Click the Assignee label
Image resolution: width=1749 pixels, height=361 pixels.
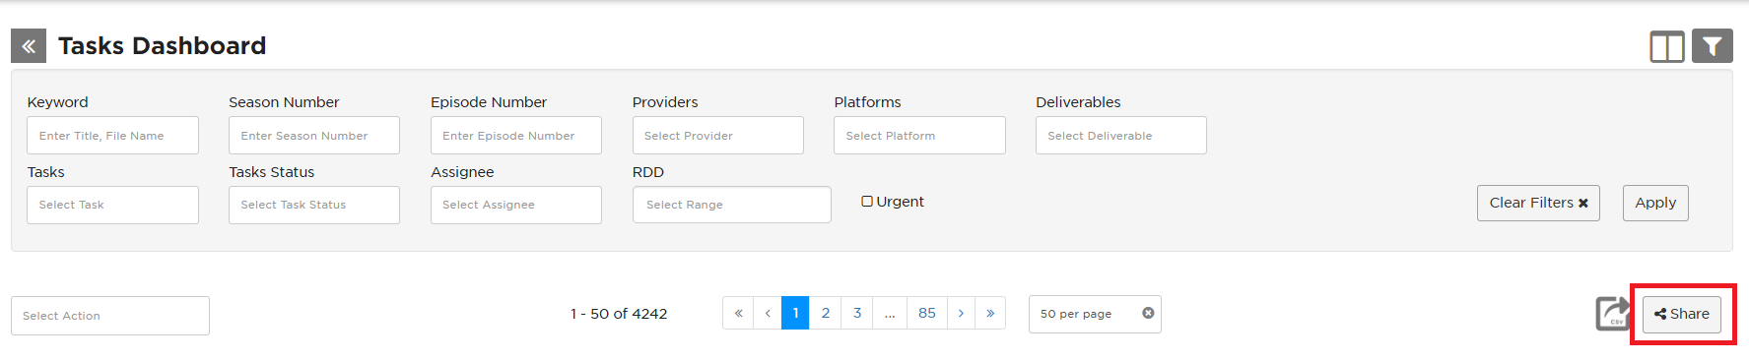tap(462, 172)
